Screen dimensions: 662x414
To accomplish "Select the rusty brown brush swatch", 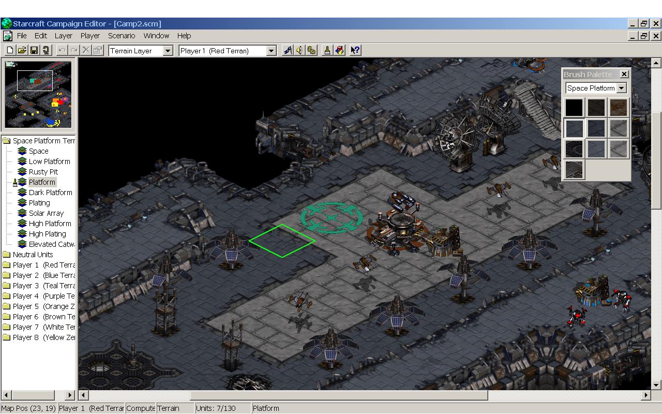I will [618, 108].
